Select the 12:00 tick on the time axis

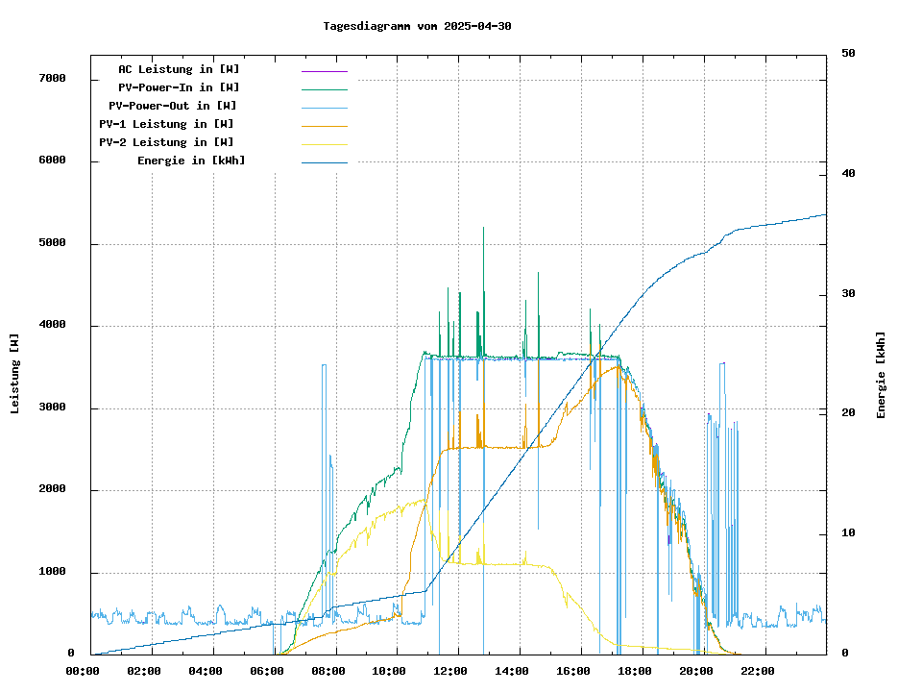pos(450,671)
